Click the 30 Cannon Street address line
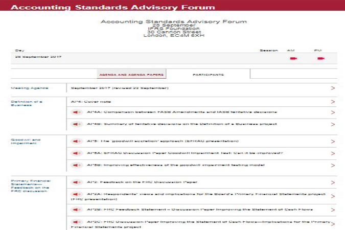Image resolution: width=345 pixels, height=230 pixels. click(x=174, y=32)
